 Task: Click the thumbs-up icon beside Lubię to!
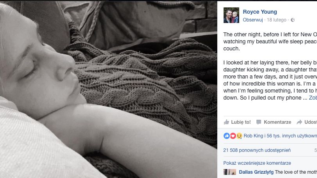(x=226, y=122)
